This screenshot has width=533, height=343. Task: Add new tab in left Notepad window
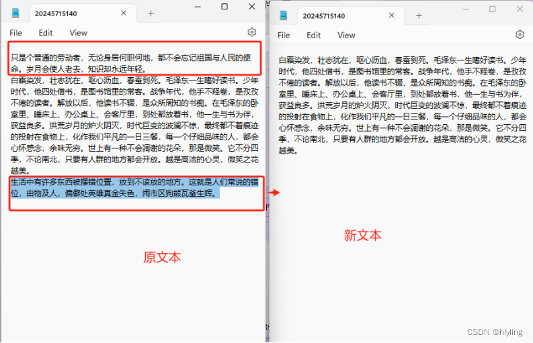(x=151, y=13)
